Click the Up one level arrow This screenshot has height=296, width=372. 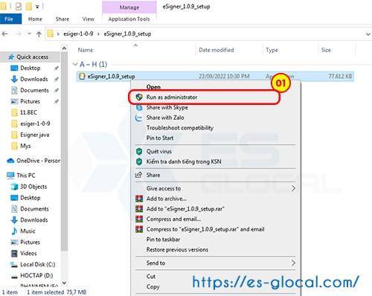click(x=39, y=34)
